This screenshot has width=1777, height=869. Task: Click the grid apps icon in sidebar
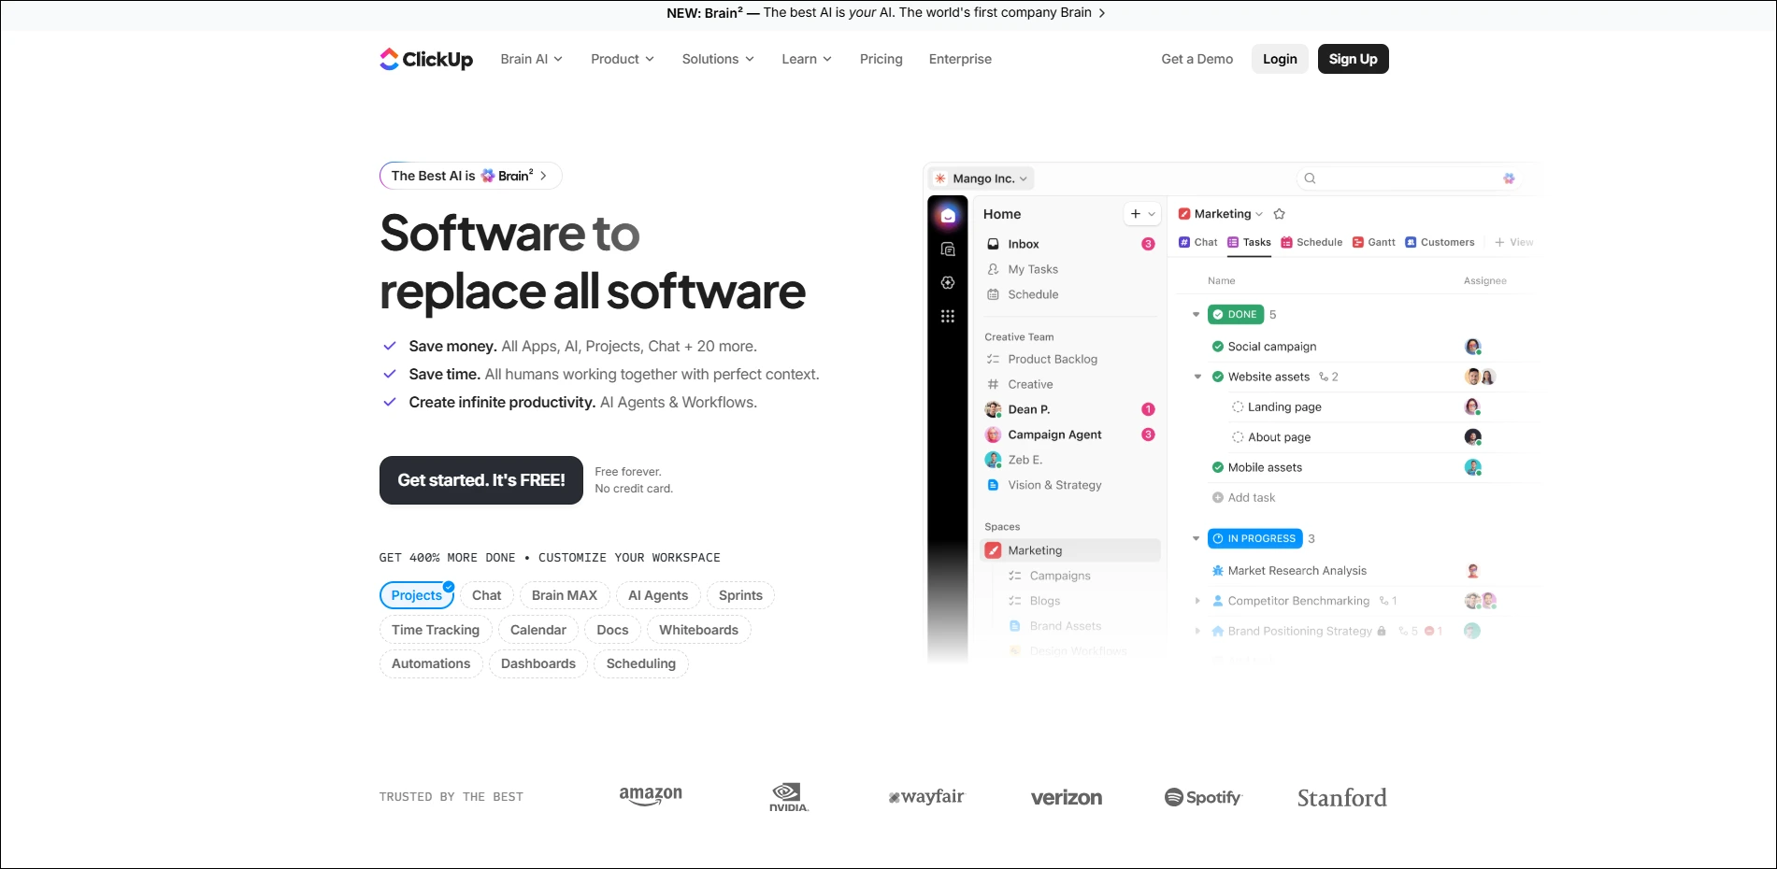click(x=948, y=316)
